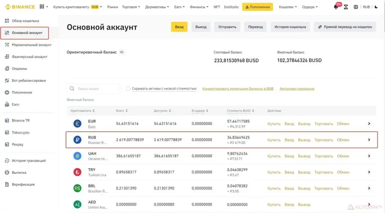Click the Перевод button
The height and width of the screenshot is (213, 385).
255,27
